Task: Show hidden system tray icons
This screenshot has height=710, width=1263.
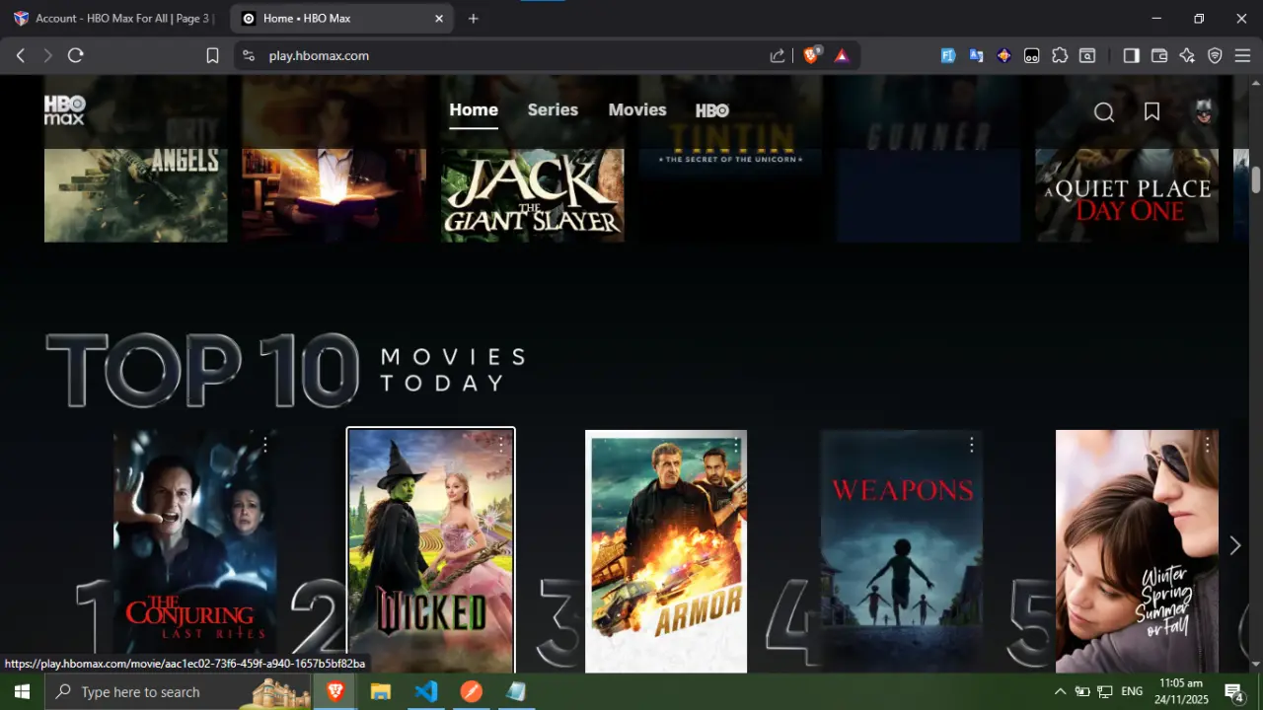Action: [x=1060, y=691]
